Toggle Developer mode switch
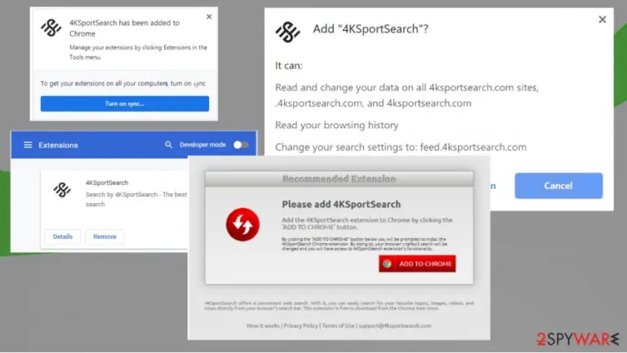 (240, 144)
